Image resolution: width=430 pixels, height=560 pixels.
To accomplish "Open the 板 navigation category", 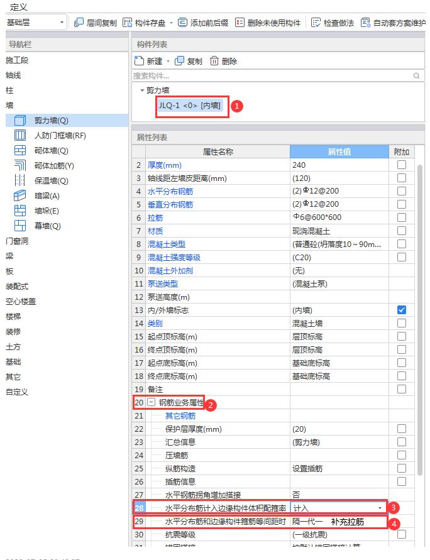I will (x=9, y=272).
